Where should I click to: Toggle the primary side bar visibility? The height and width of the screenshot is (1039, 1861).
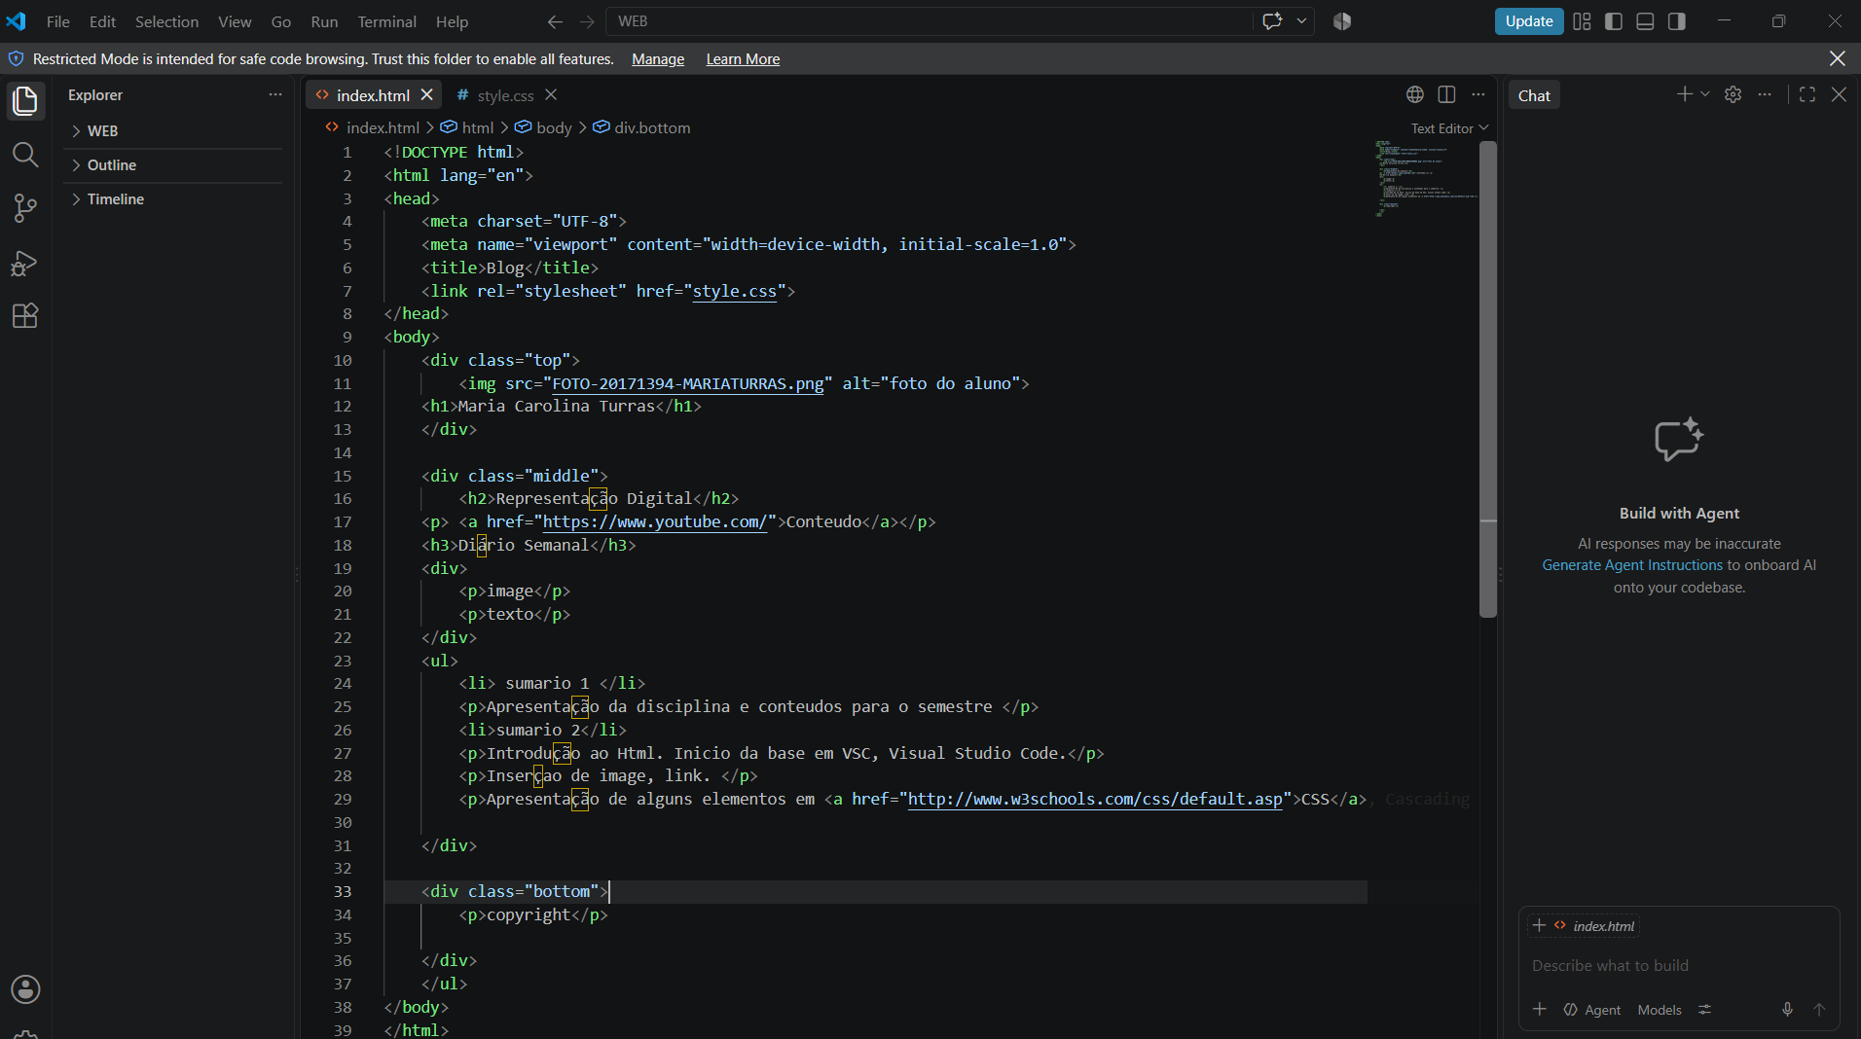pos(1614,21)
